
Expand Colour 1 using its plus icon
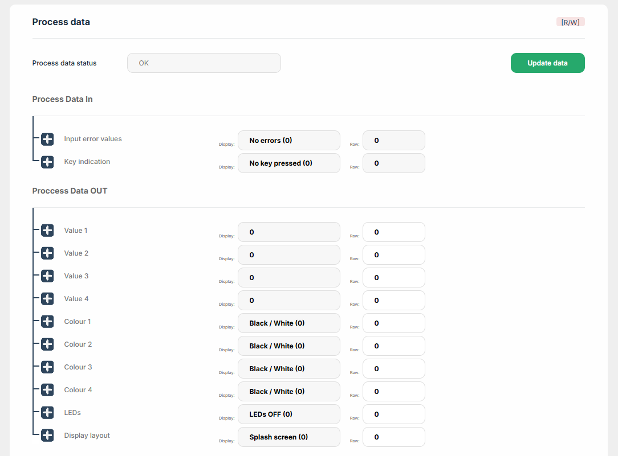pyautogui.click(x=47, y=322)
